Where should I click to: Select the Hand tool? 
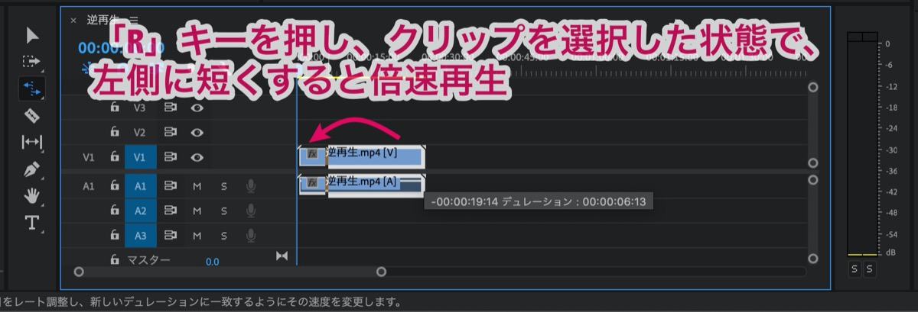click(x=32, y=195)
